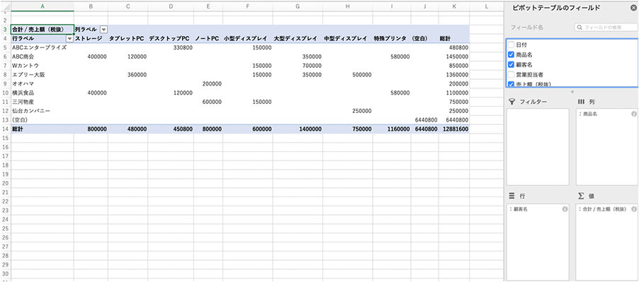Select the 横浜食品 row label
The width and height of the screenshot is (639, 282).
(x=23, y=93)
